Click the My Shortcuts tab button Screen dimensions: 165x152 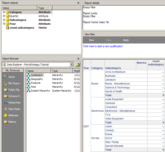[13, 70]
